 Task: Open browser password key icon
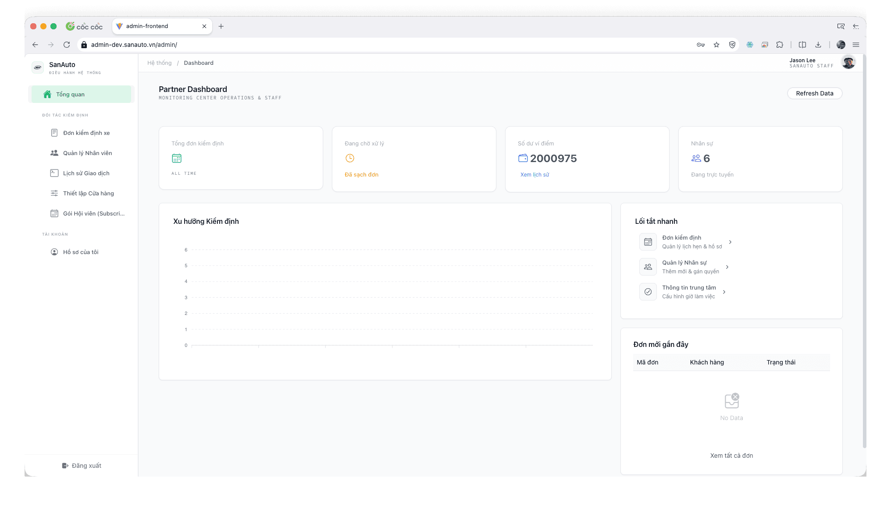701,45
